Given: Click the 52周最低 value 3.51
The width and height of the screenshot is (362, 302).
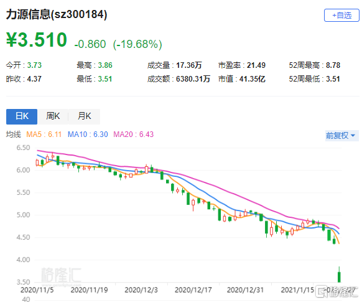Looking at the screenshot, I should (x=333, y=79).
